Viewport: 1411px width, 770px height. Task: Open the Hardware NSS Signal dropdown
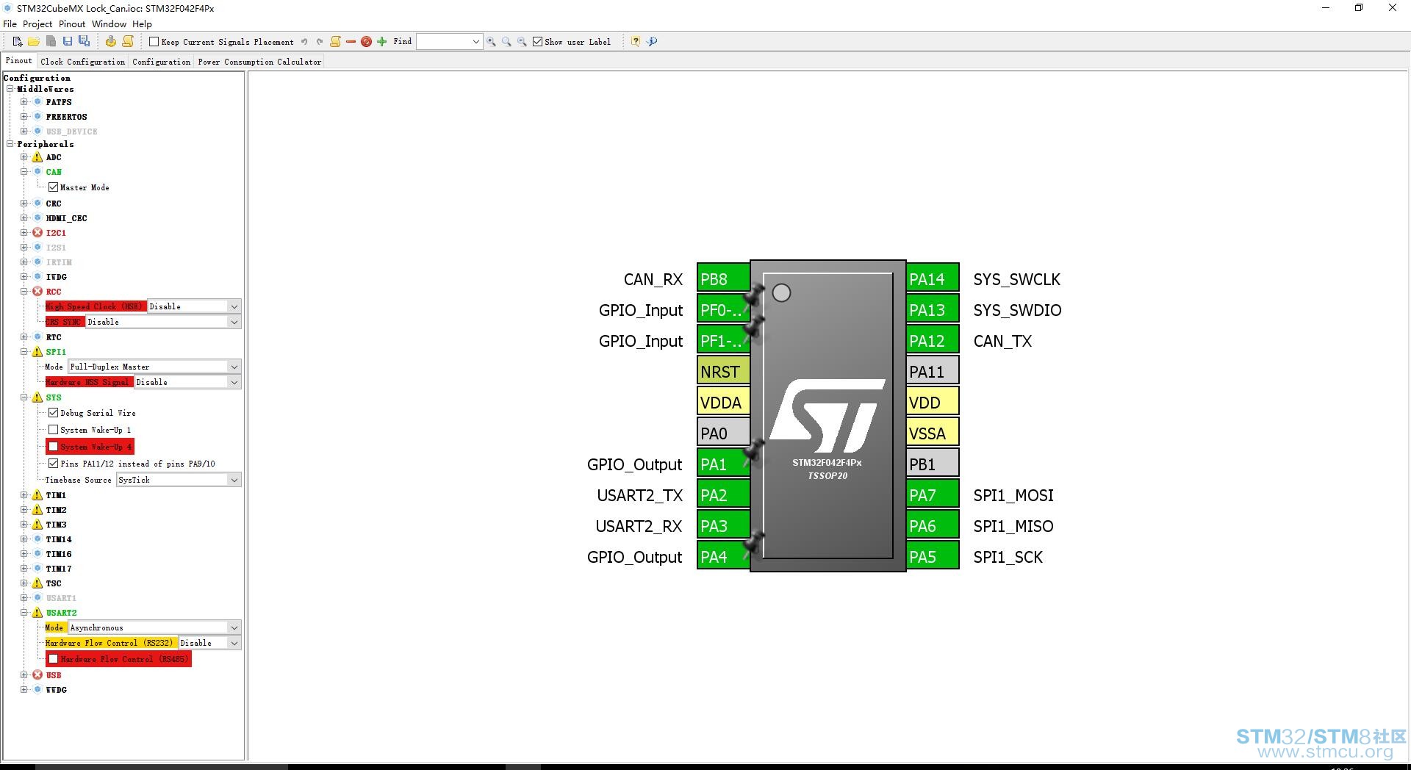tap(187, 382)
